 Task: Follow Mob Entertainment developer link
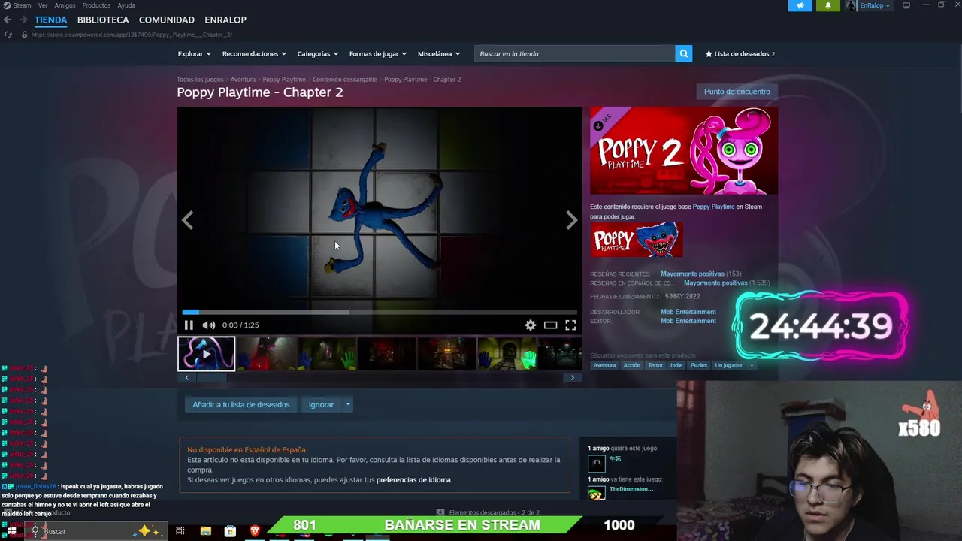tap(688, 312)
